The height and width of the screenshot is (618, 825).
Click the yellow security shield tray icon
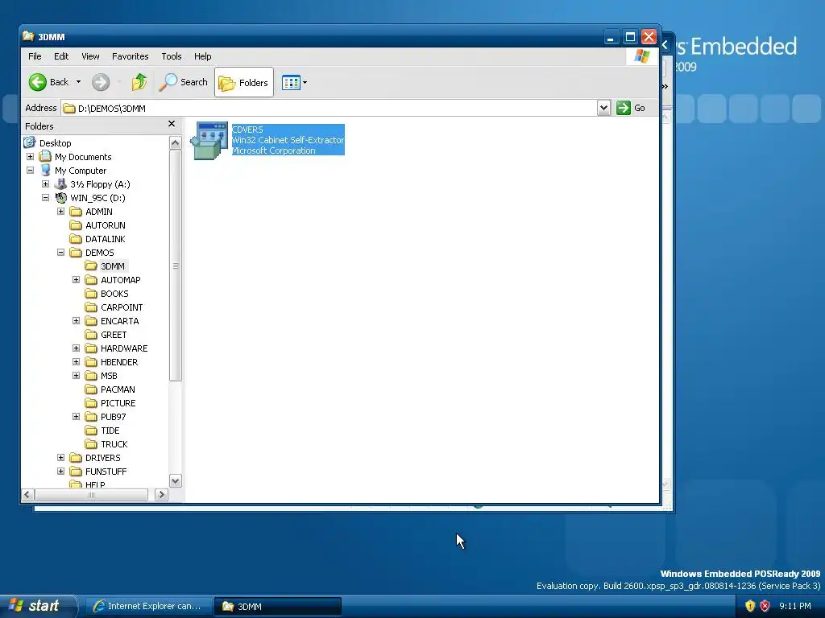point(750,606)
